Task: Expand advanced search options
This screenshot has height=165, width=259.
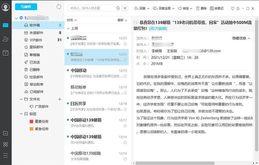Action: 125,8
